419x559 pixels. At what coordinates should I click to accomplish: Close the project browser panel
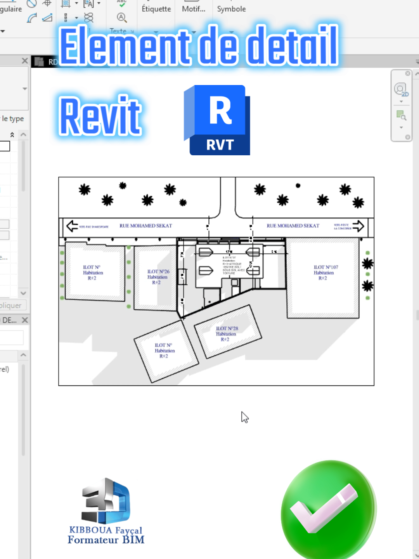click(x=25, y=320)
